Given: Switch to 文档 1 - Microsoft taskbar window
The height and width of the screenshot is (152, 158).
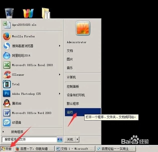Looking at the screenshot, I should (75, 149).
